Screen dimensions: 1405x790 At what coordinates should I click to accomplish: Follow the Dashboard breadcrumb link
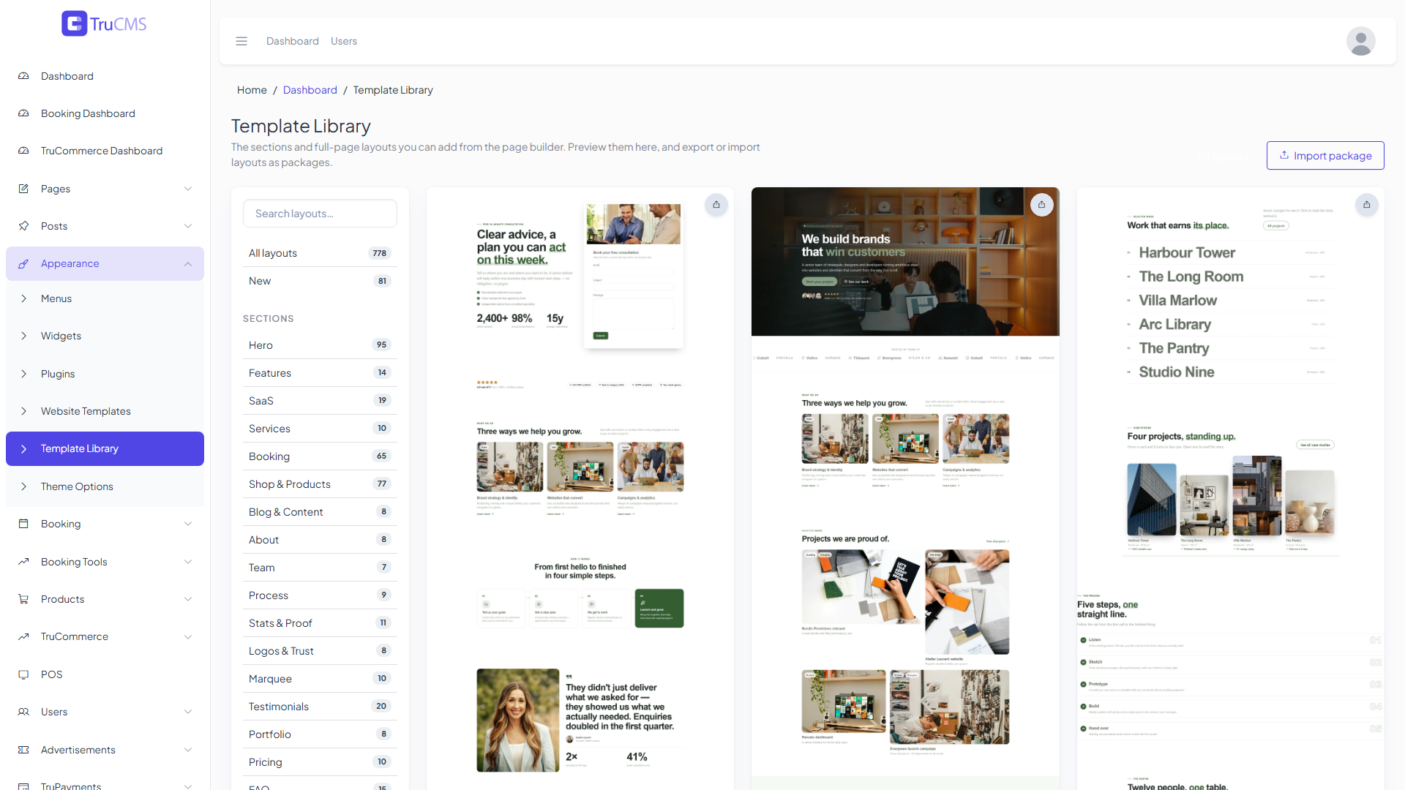coord(310,90)
